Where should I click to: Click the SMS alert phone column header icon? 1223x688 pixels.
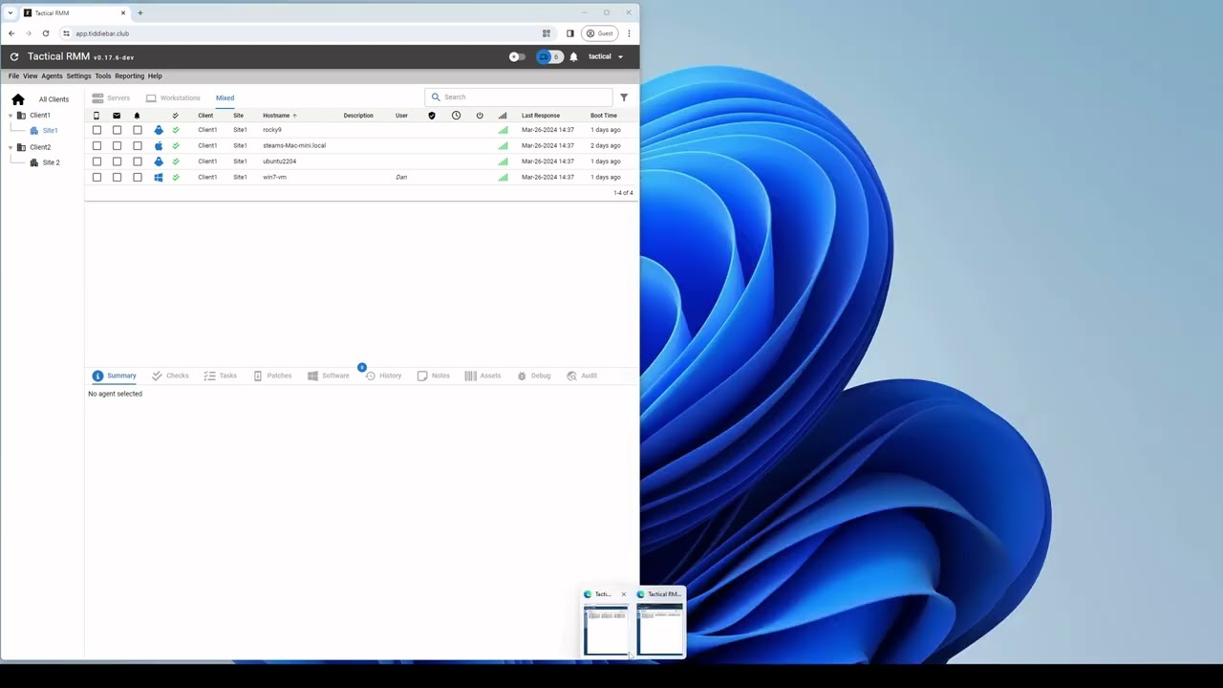(97, 116)
